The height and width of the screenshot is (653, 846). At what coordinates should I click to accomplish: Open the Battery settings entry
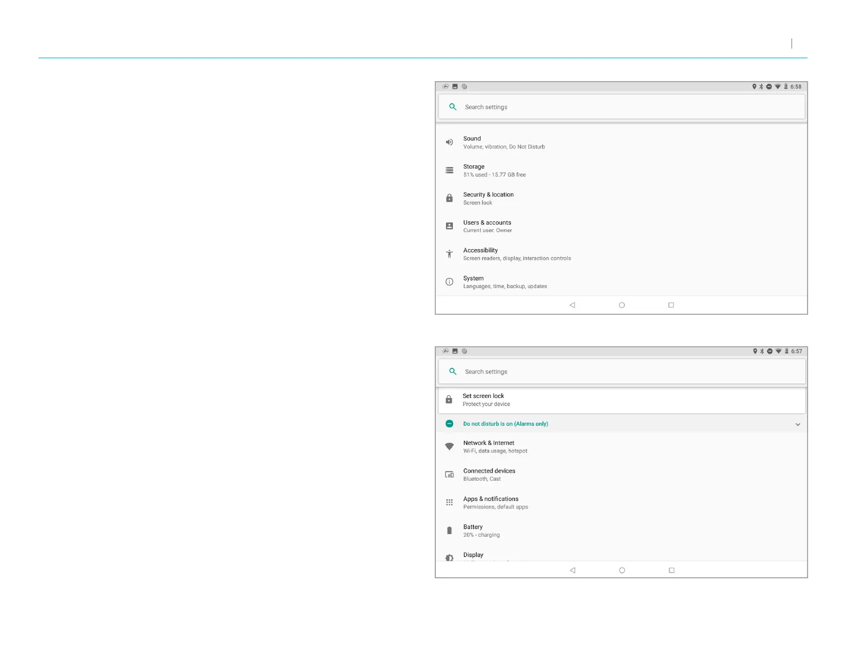pos(622,530)
